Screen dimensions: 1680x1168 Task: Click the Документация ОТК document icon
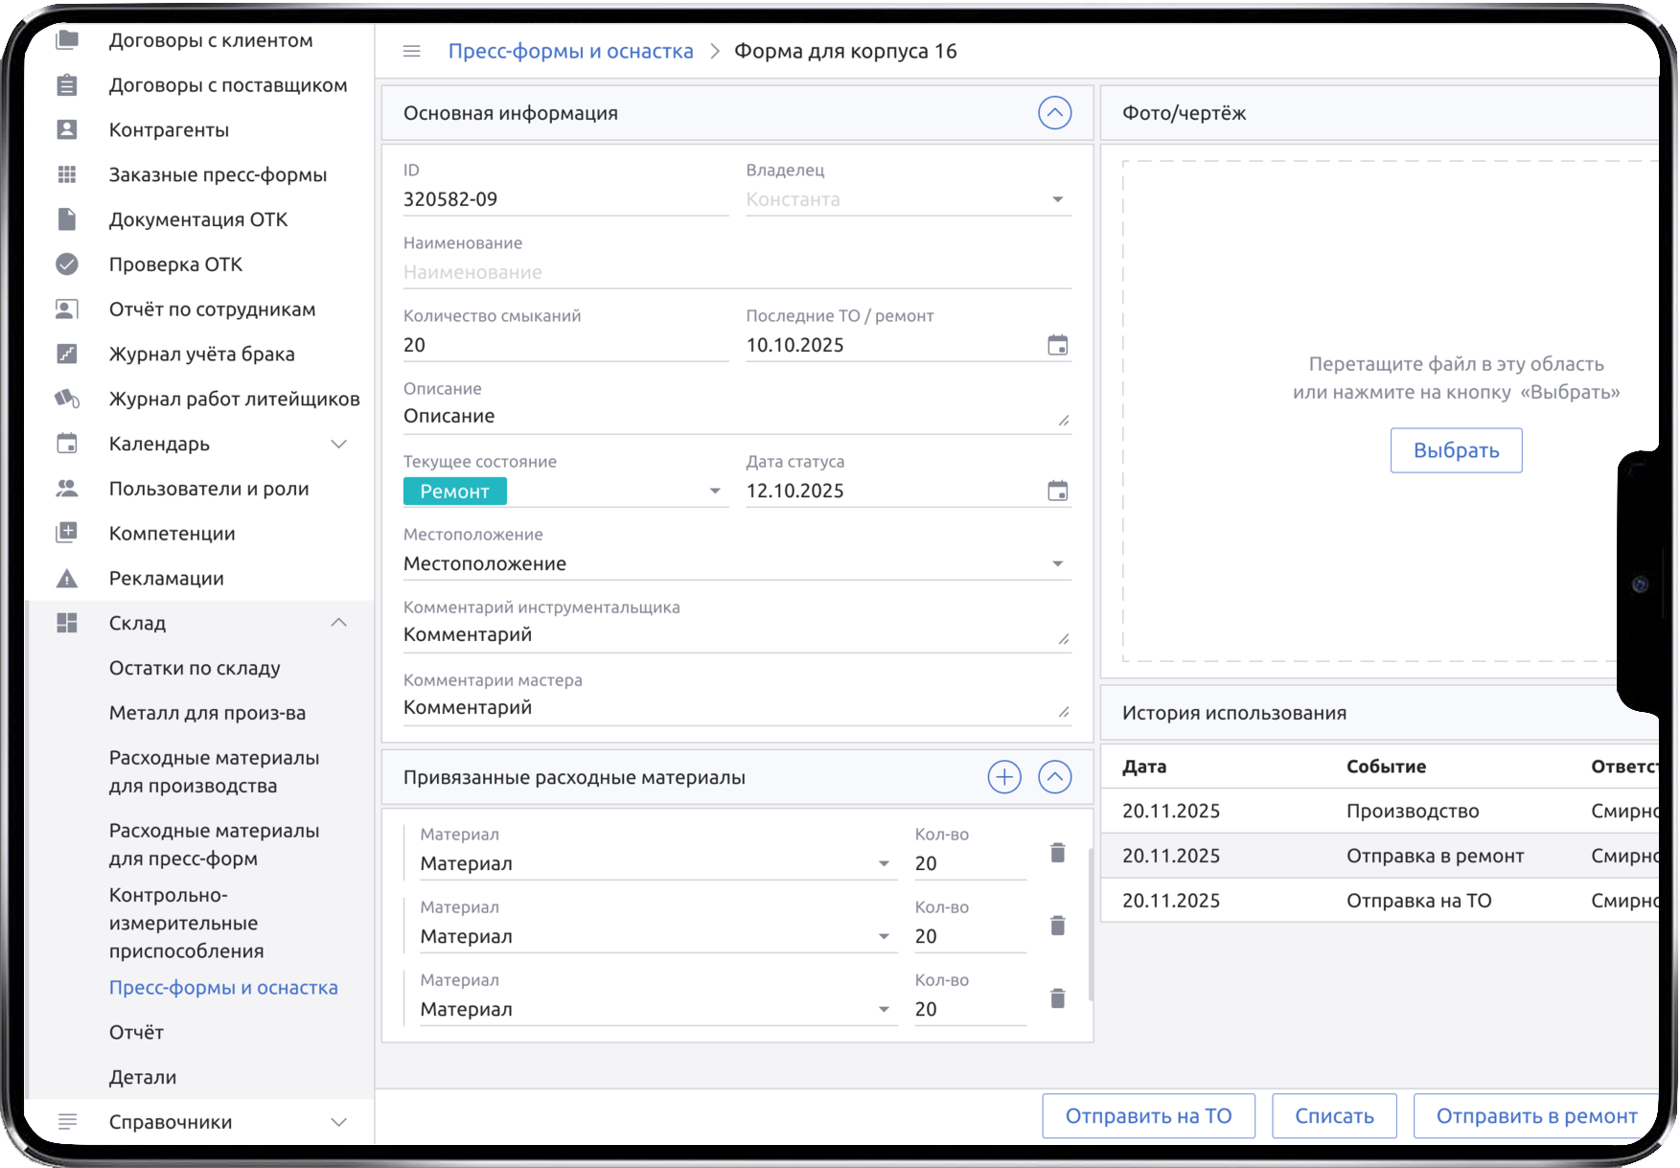coord(67,218)
